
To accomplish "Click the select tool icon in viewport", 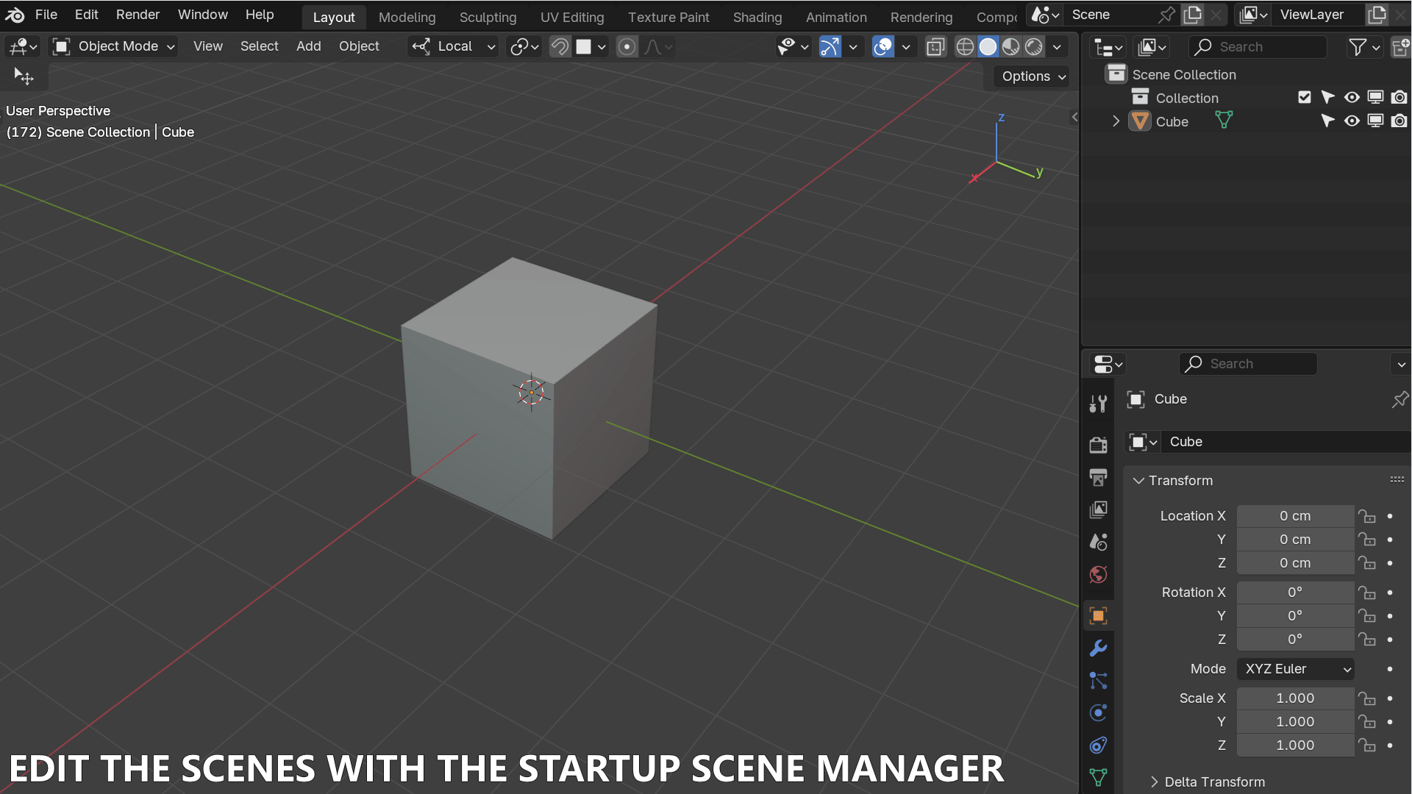I will pos(24,76).
